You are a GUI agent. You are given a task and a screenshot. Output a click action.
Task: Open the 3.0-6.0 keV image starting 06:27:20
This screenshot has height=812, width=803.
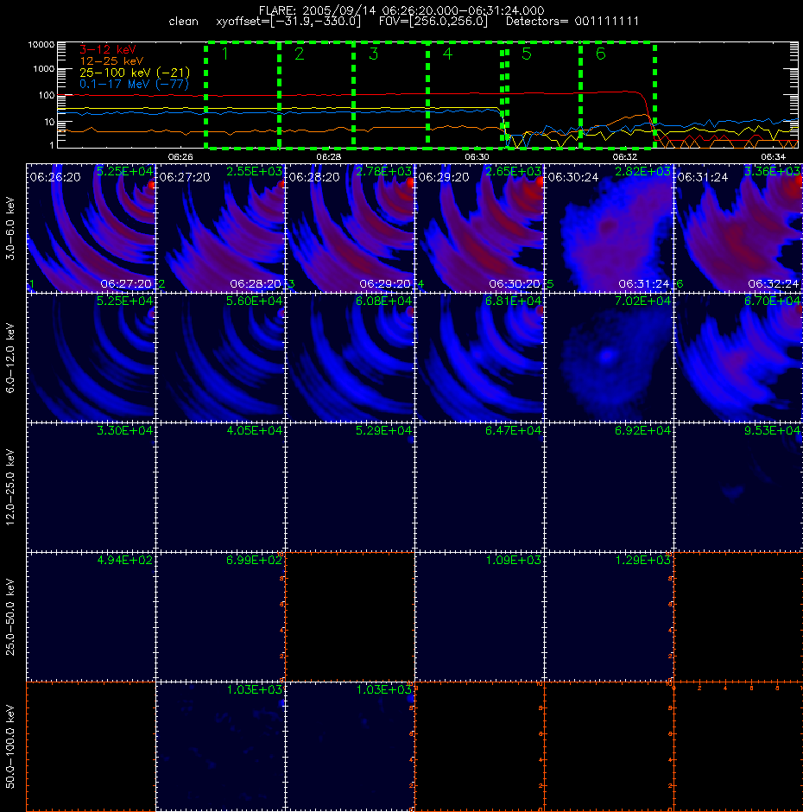(220, 228)
